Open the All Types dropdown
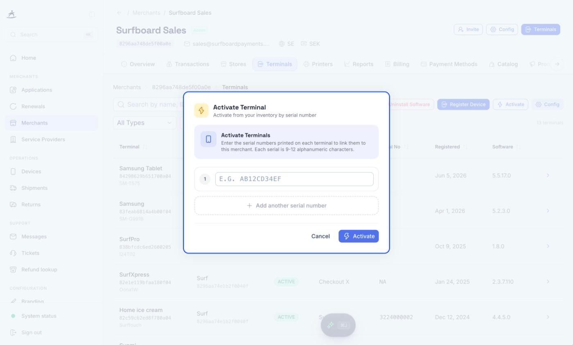 (144, 123)
